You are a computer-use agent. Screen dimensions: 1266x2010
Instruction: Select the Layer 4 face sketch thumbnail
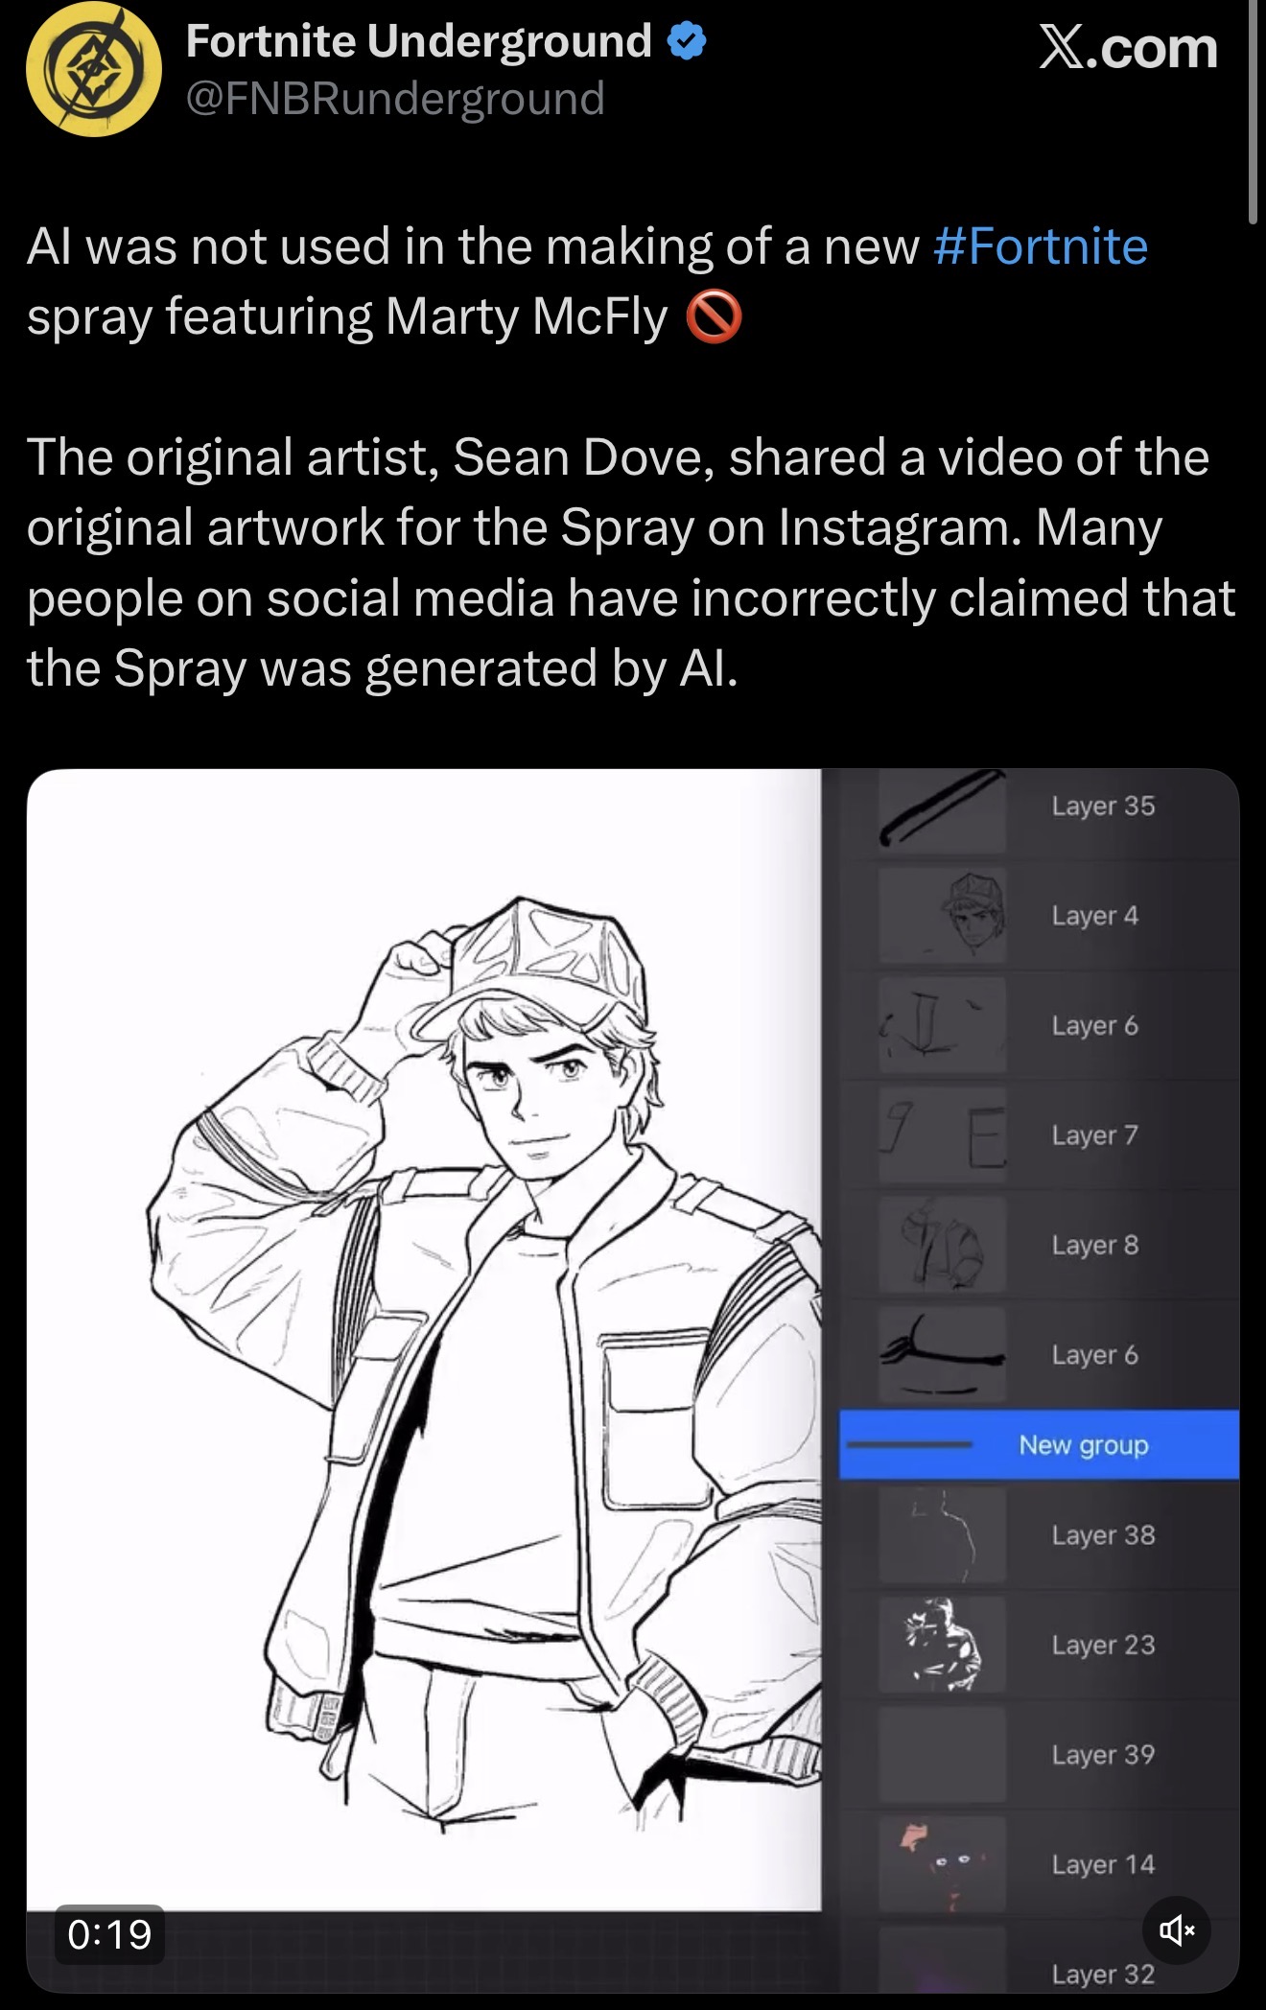[x=942, y=916]
